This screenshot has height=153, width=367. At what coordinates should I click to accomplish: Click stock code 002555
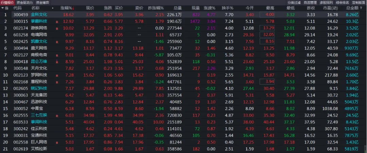pos(20,115)
